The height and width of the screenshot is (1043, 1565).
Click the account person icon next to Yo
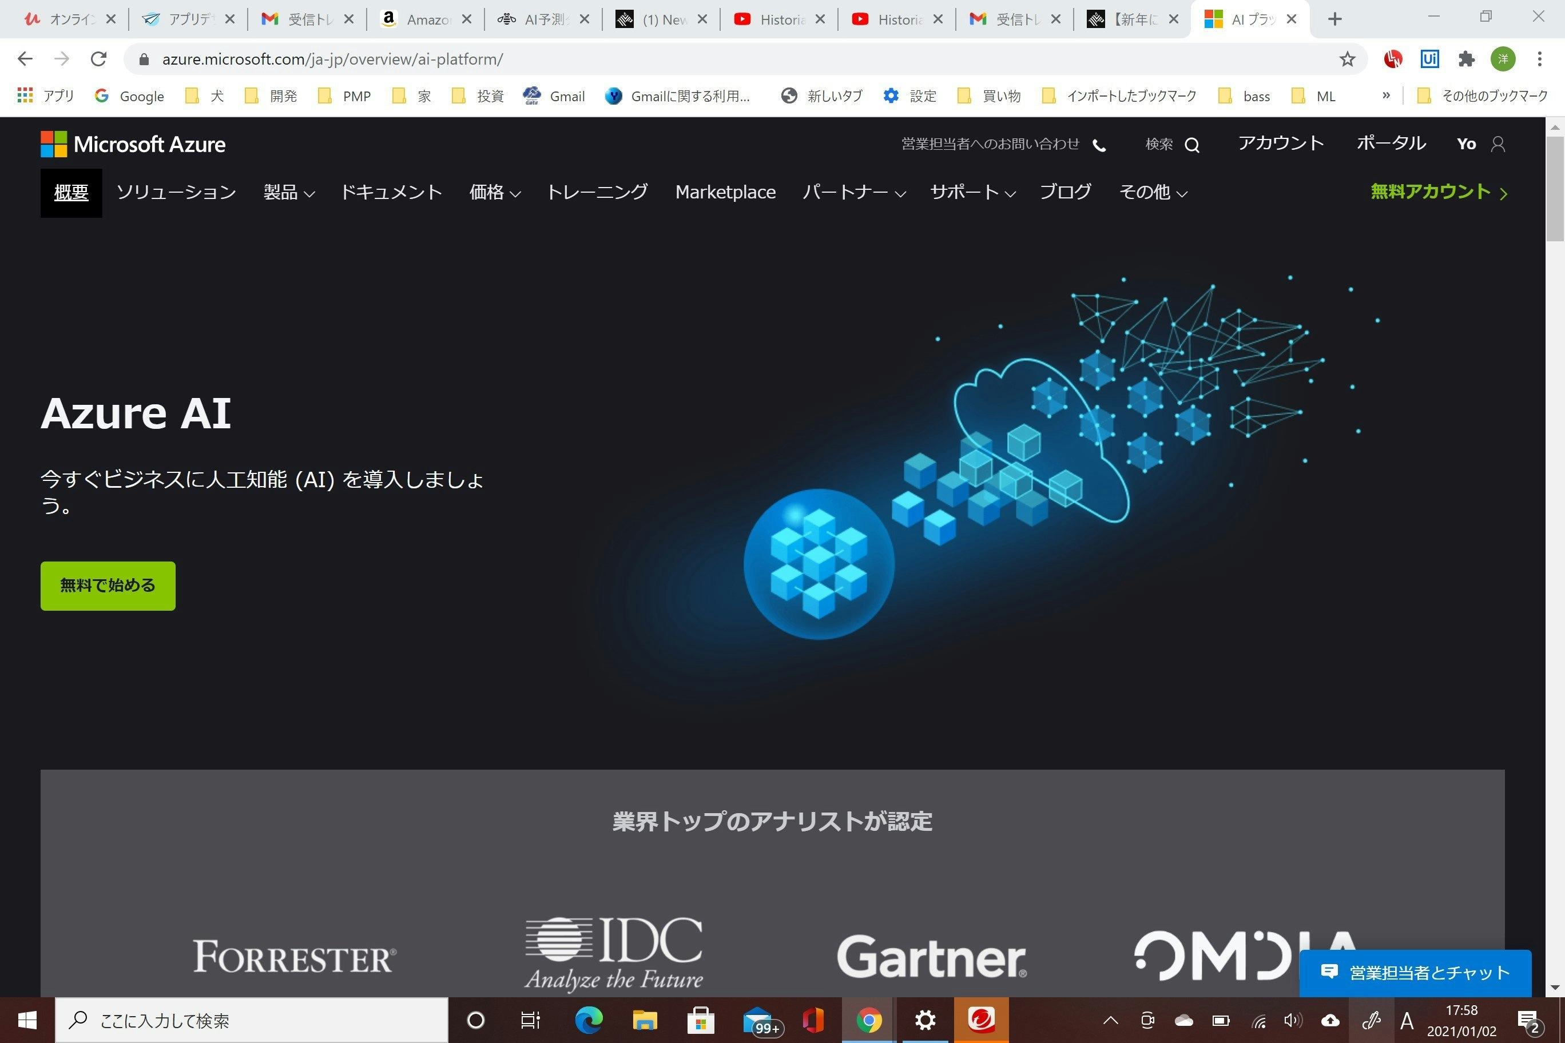(x=1498, y=144)
